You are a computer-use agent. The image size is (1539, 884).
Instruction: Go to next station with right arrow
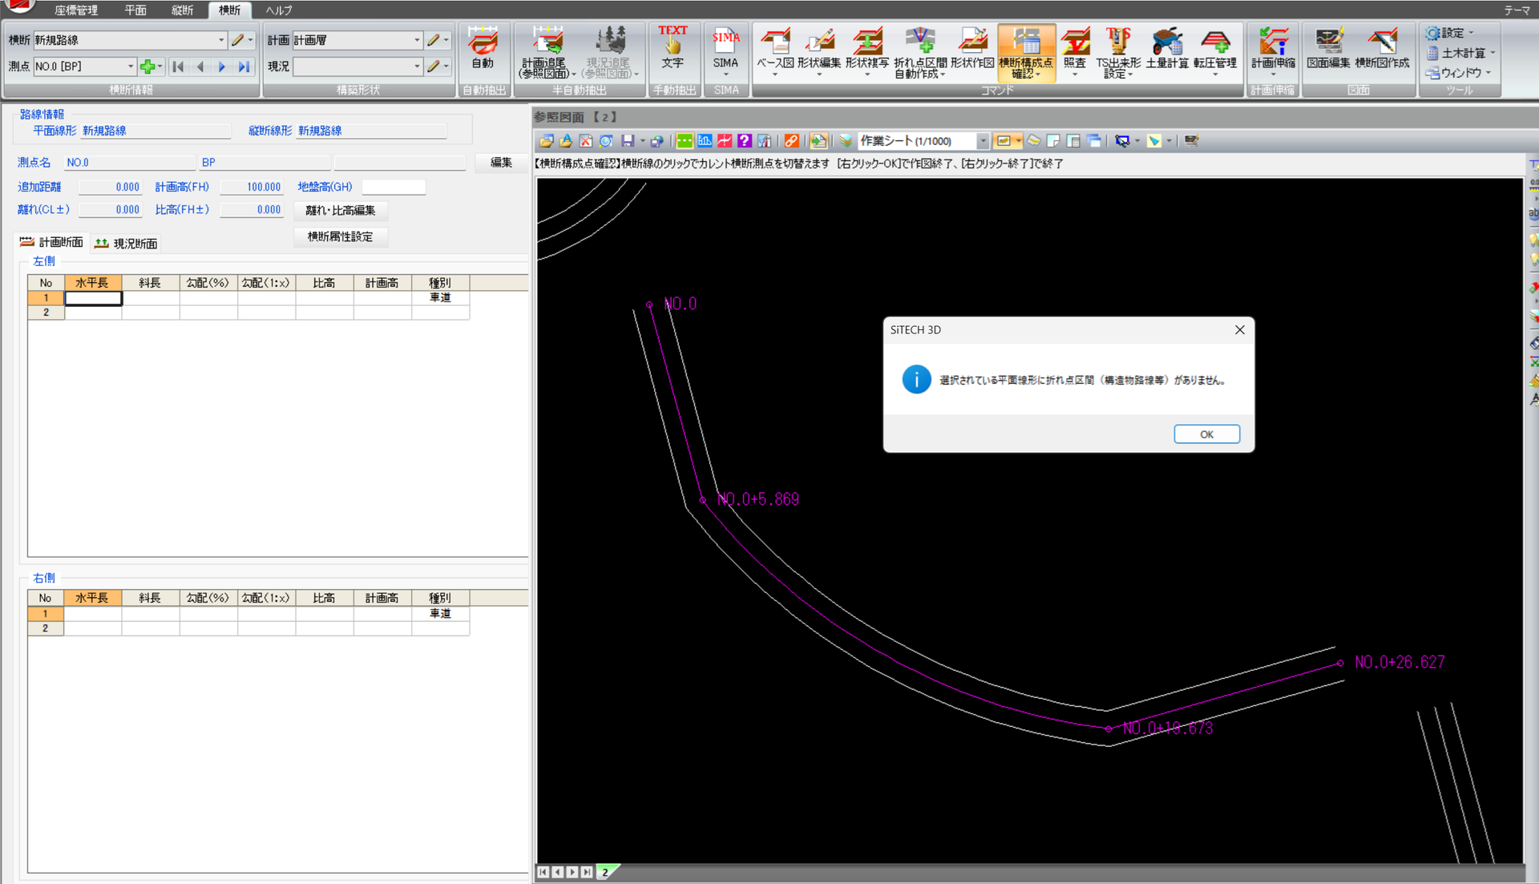[x=222, y=67]
